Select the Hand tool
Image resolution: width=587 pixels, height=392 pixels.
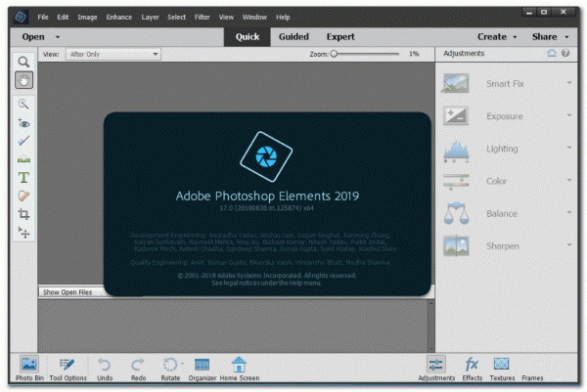[23, 80]
